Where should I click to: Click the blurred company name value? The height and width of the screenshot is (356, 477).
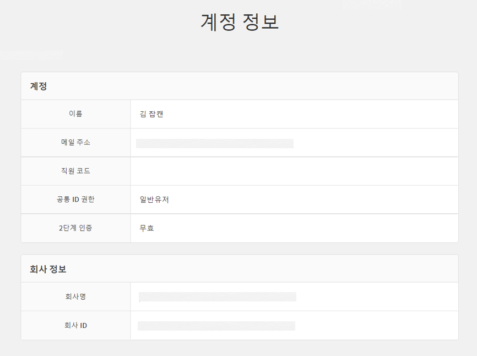[218, 297]
